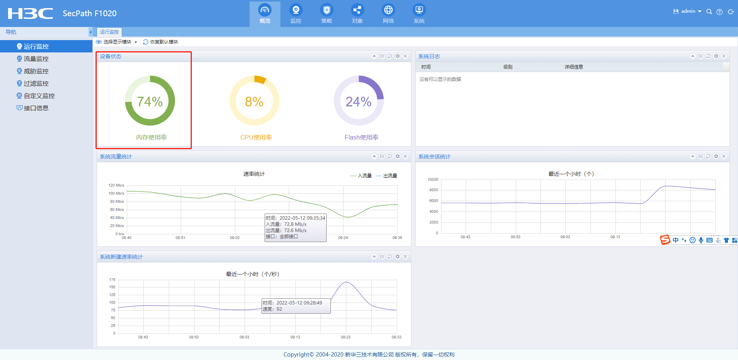Click the save configuration floppy icon
This screenshot has width=738, height=360.
[676, 12]
